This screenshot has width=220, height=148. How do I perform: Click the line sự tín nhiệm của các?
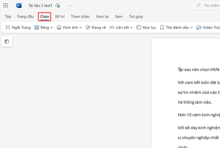pyautogui.click(x=199, y=93)
